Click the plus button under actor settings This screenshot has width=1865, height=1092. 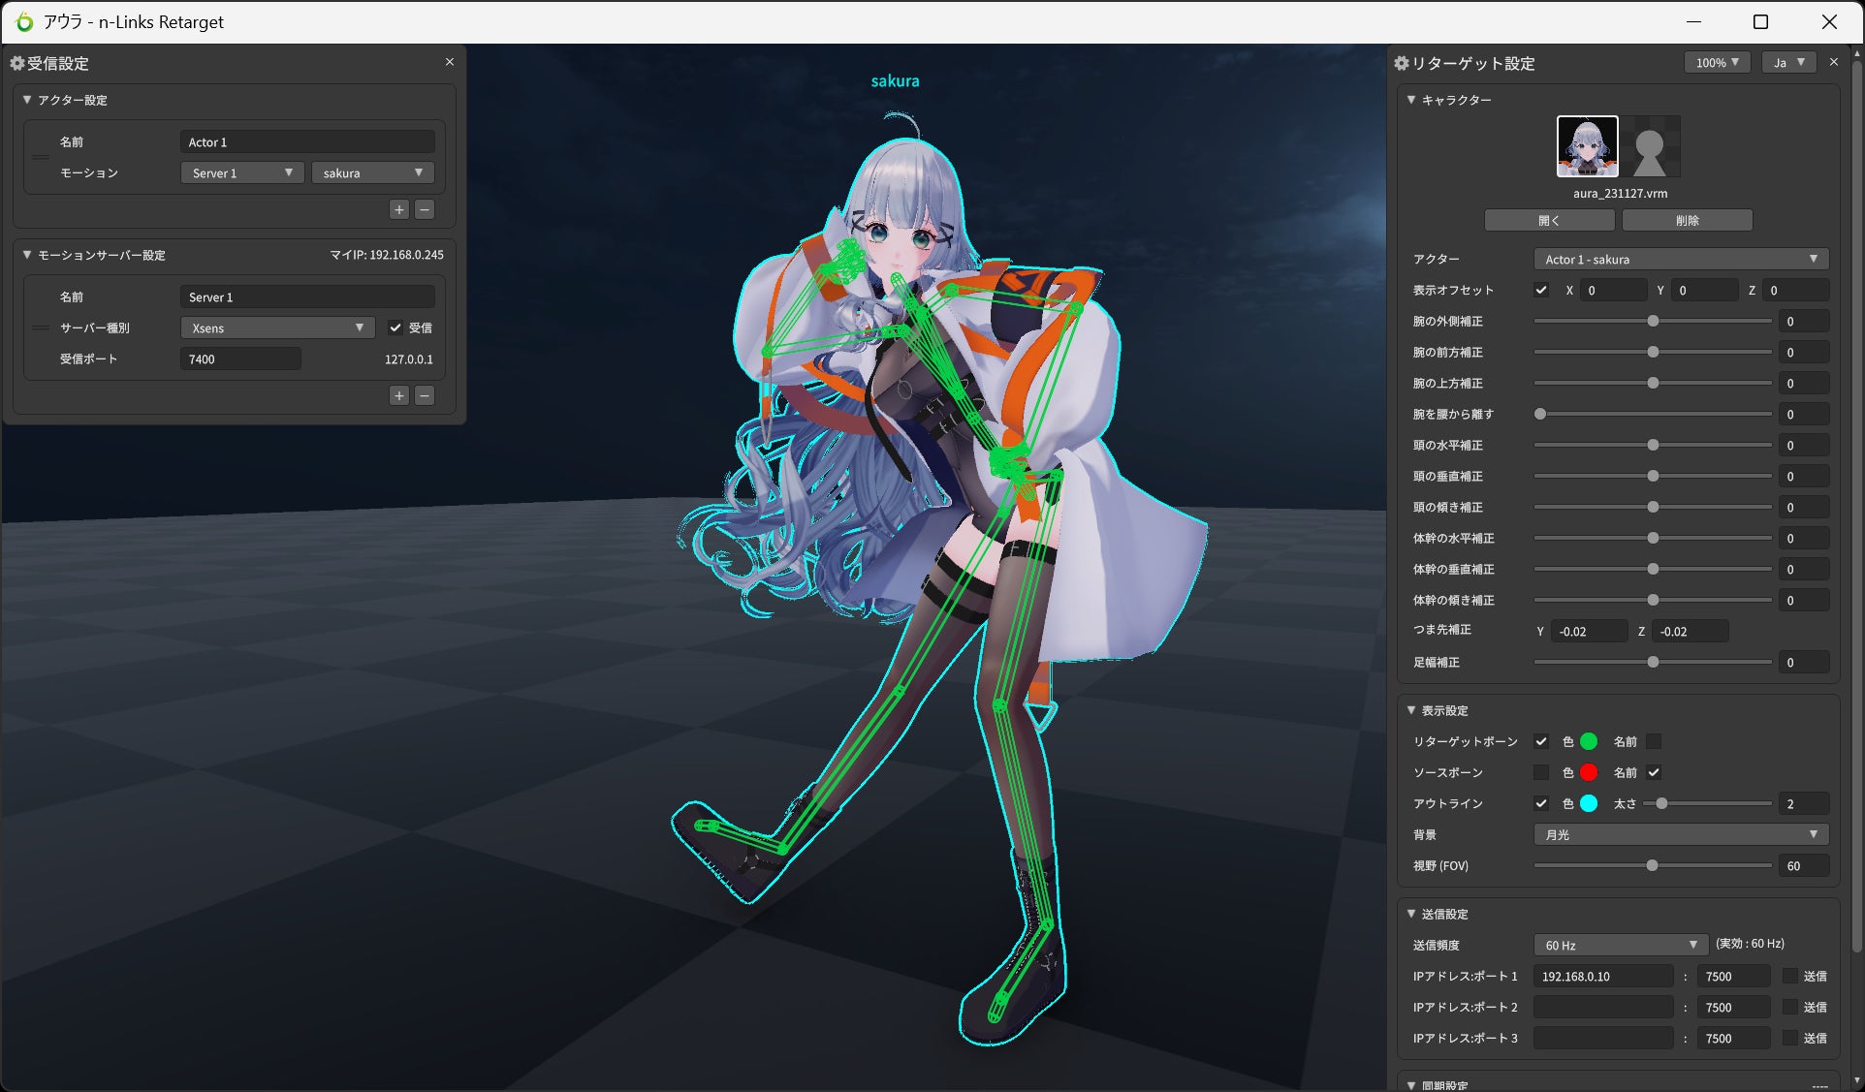pyautogui.click(x=398, y=209)
